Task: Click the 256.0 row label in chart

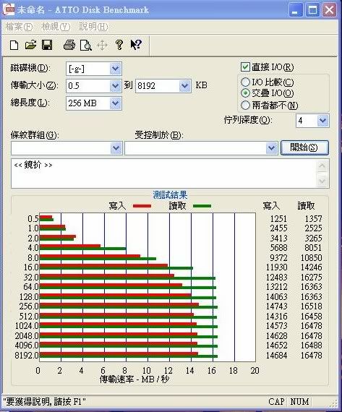Action: click(29, 306)
